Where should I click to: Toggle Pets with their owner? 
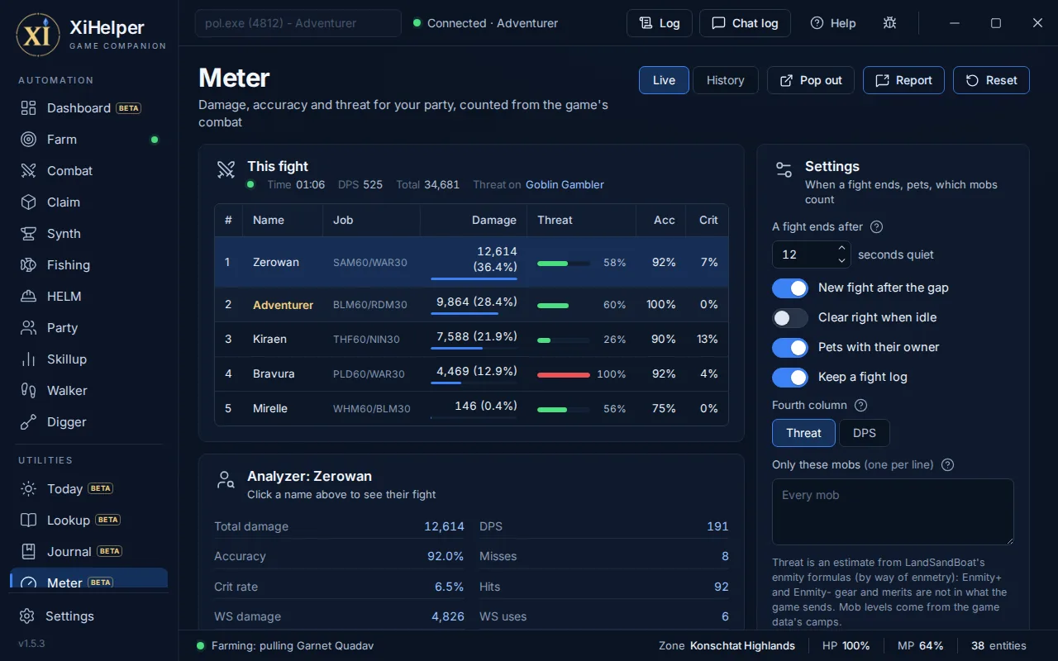790,347
